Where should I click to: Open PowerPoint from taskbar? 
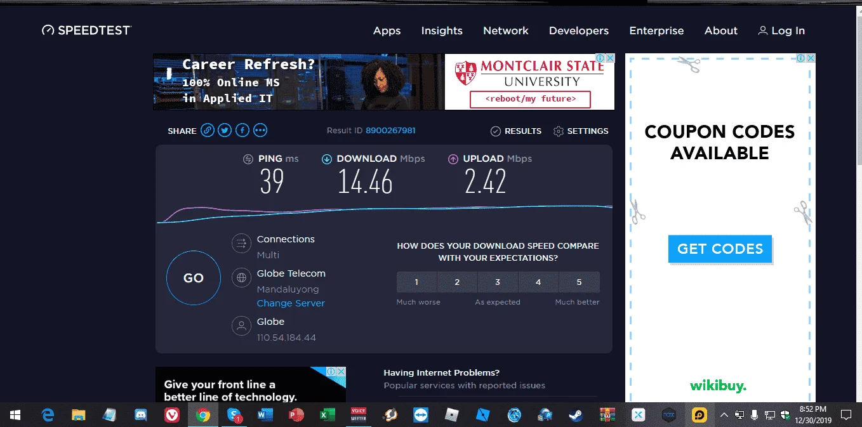point(296,415)
